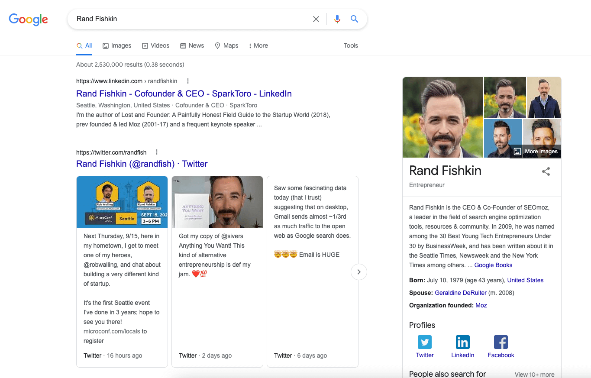
Task: Follow the Google Books source link
Action: (493, 265)
